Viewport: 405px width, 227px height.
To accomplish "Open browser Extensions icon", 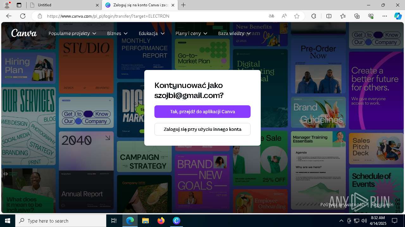I will [314, 16].
